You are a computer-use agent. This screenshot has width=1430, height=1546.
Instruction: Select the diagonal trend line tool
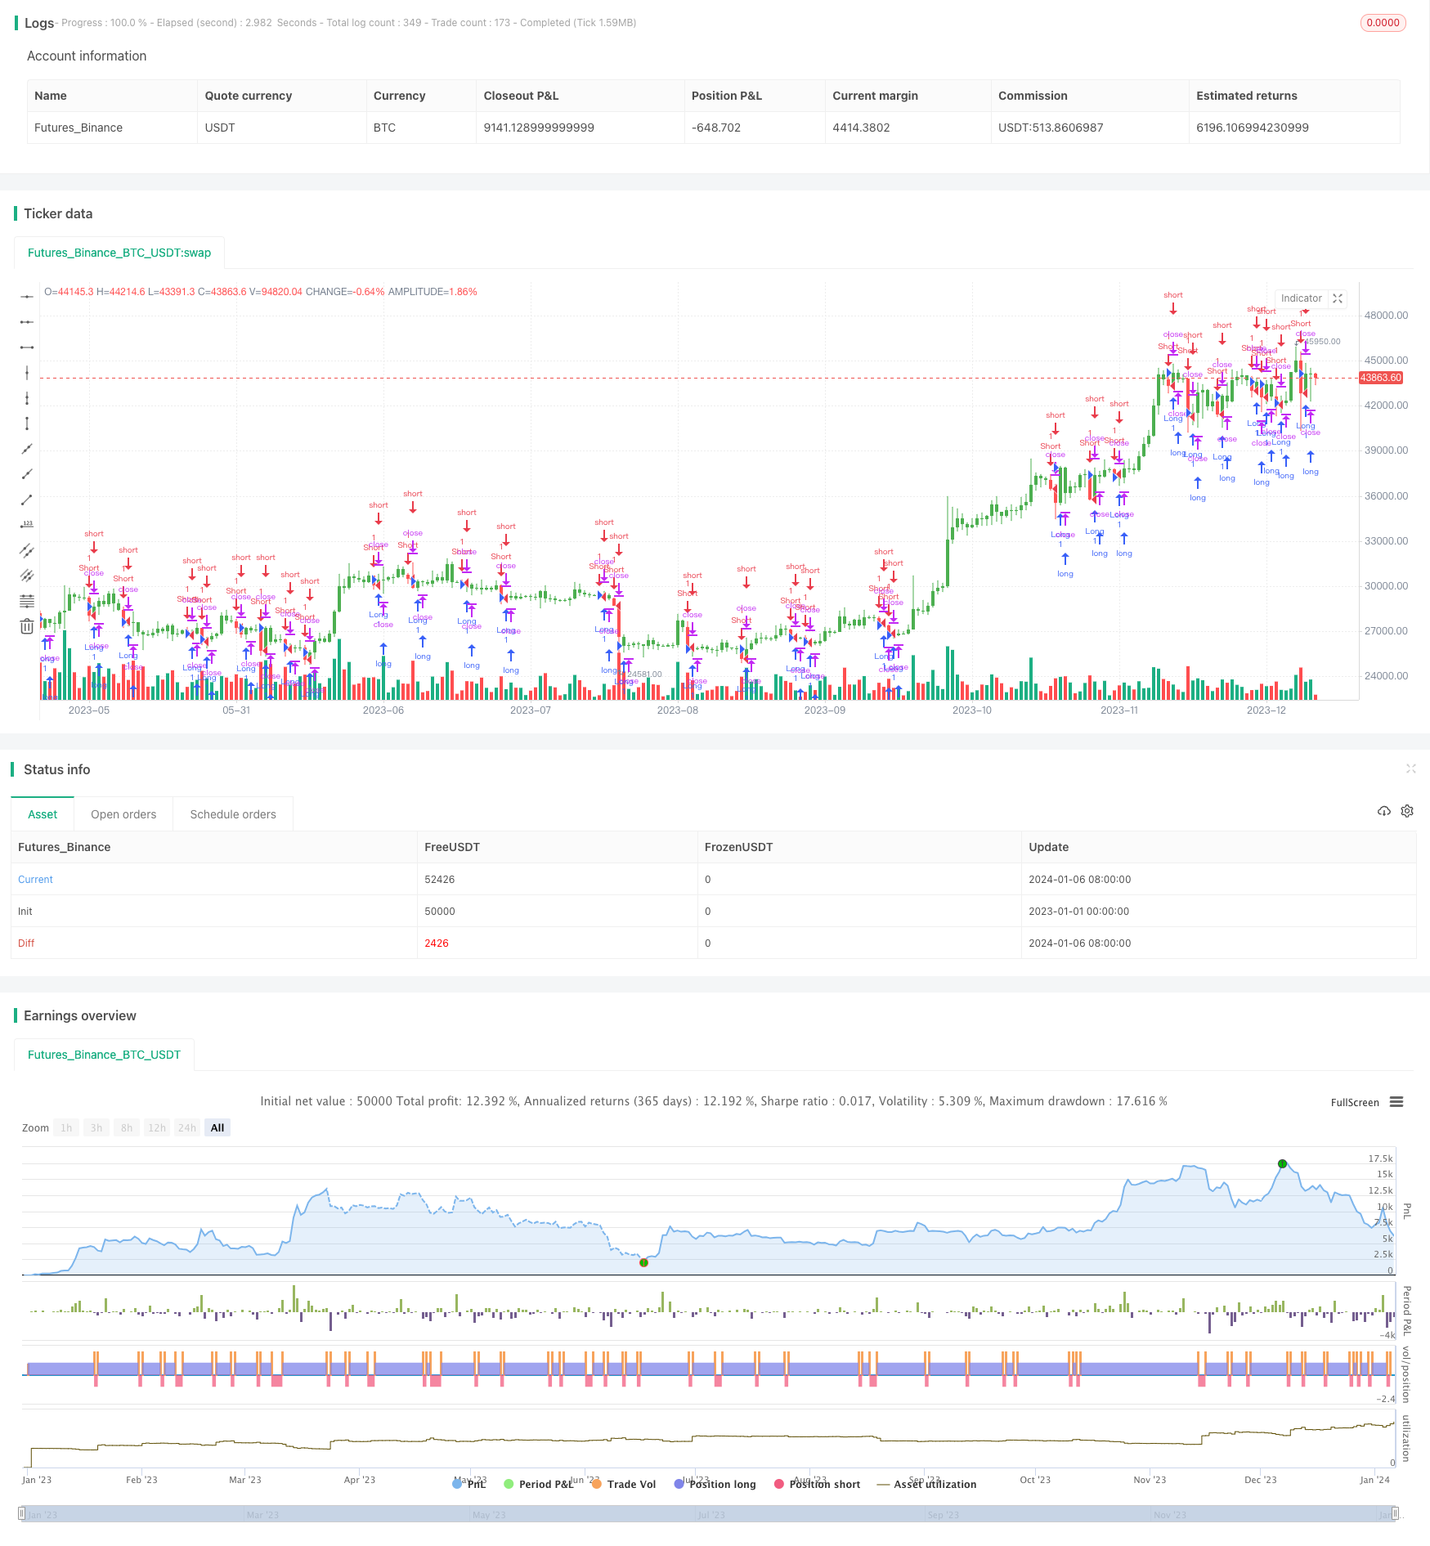27,500
